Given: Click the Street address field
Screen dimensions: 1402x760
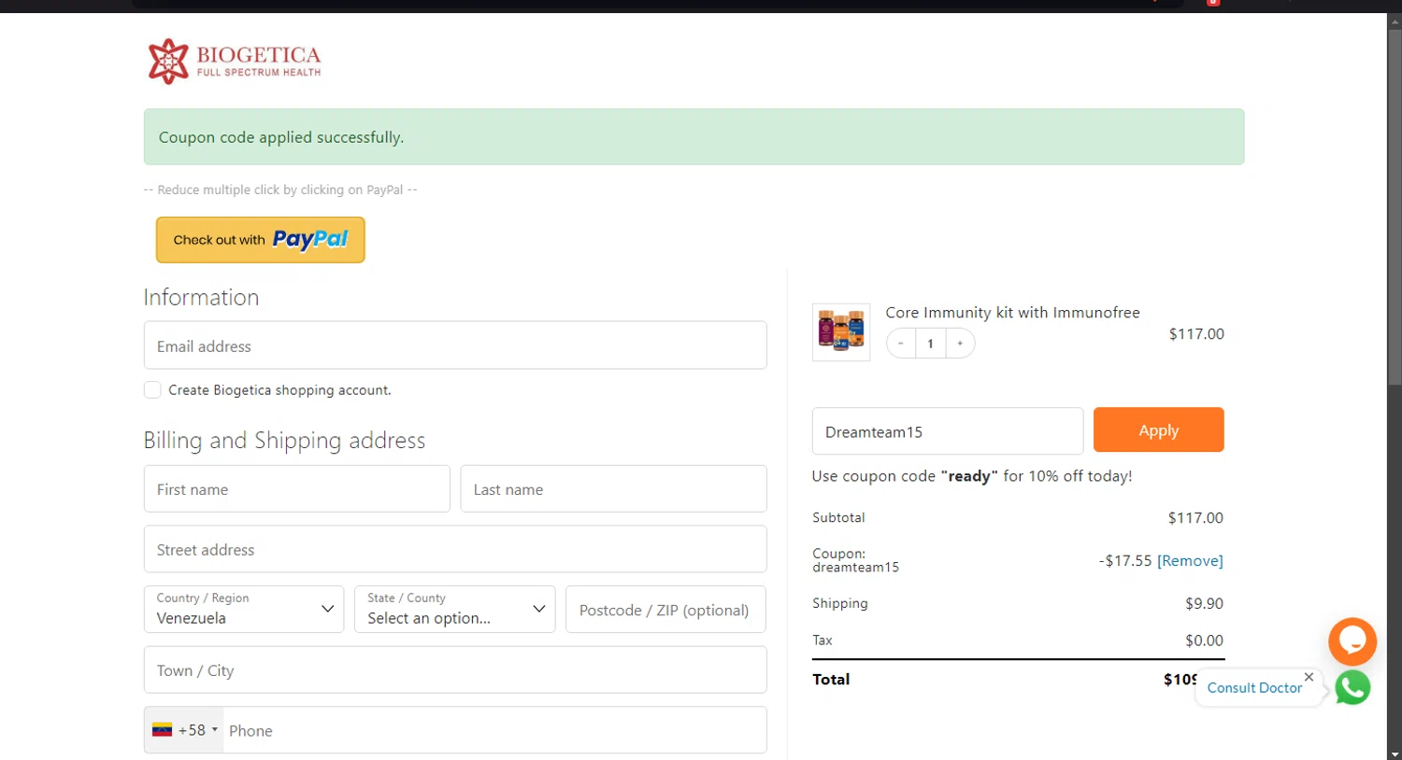Looking at the screenshot, I should (455, 549).
